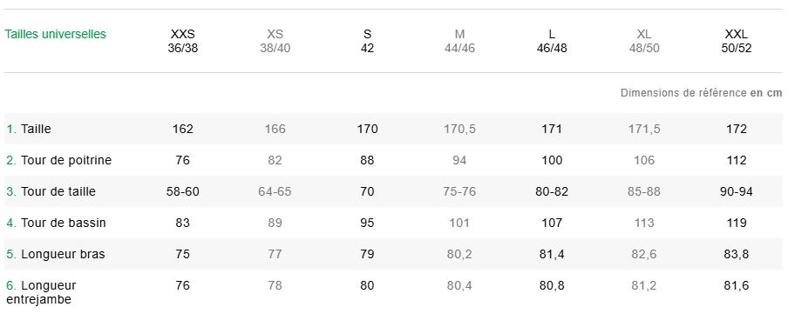
Task: Click the Longueur bras row label
Action: click(x=56, y=254)
